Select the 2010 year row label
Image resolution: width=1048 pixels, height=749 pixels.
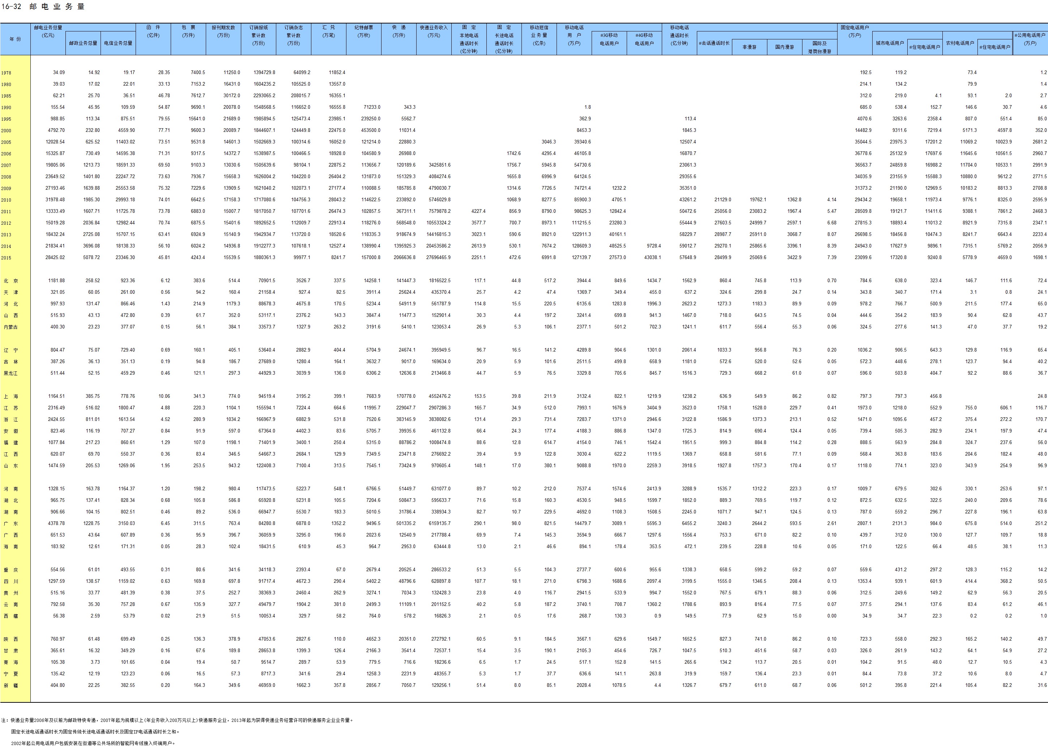tap(6, 200)
